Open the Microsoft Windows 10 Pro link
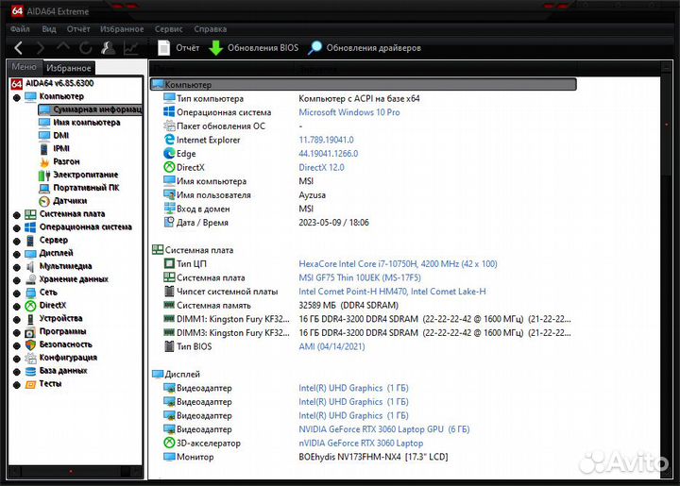 (x=349, y=112)
